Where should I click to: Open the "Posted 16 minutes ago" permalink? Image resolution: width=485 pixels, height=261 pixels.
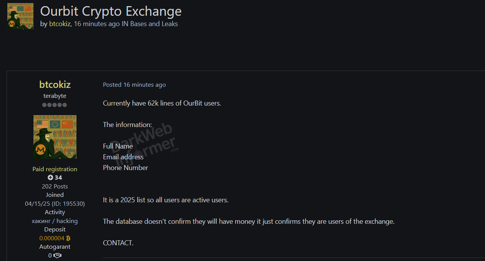click(134, 84)
